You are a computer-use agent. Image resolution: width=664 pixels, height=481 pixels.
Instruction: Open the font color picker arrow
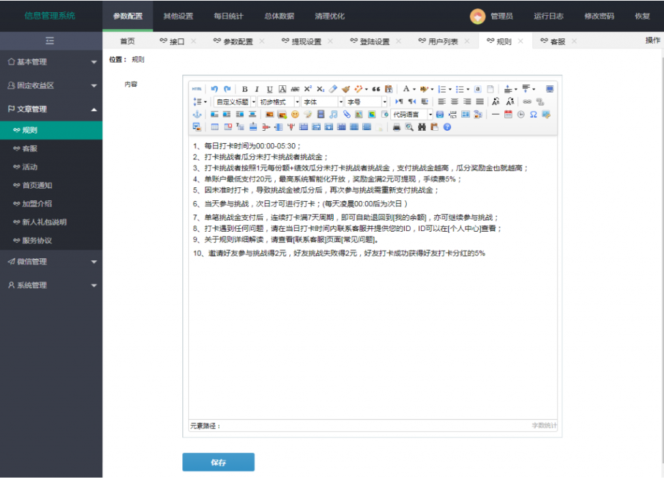414,89
